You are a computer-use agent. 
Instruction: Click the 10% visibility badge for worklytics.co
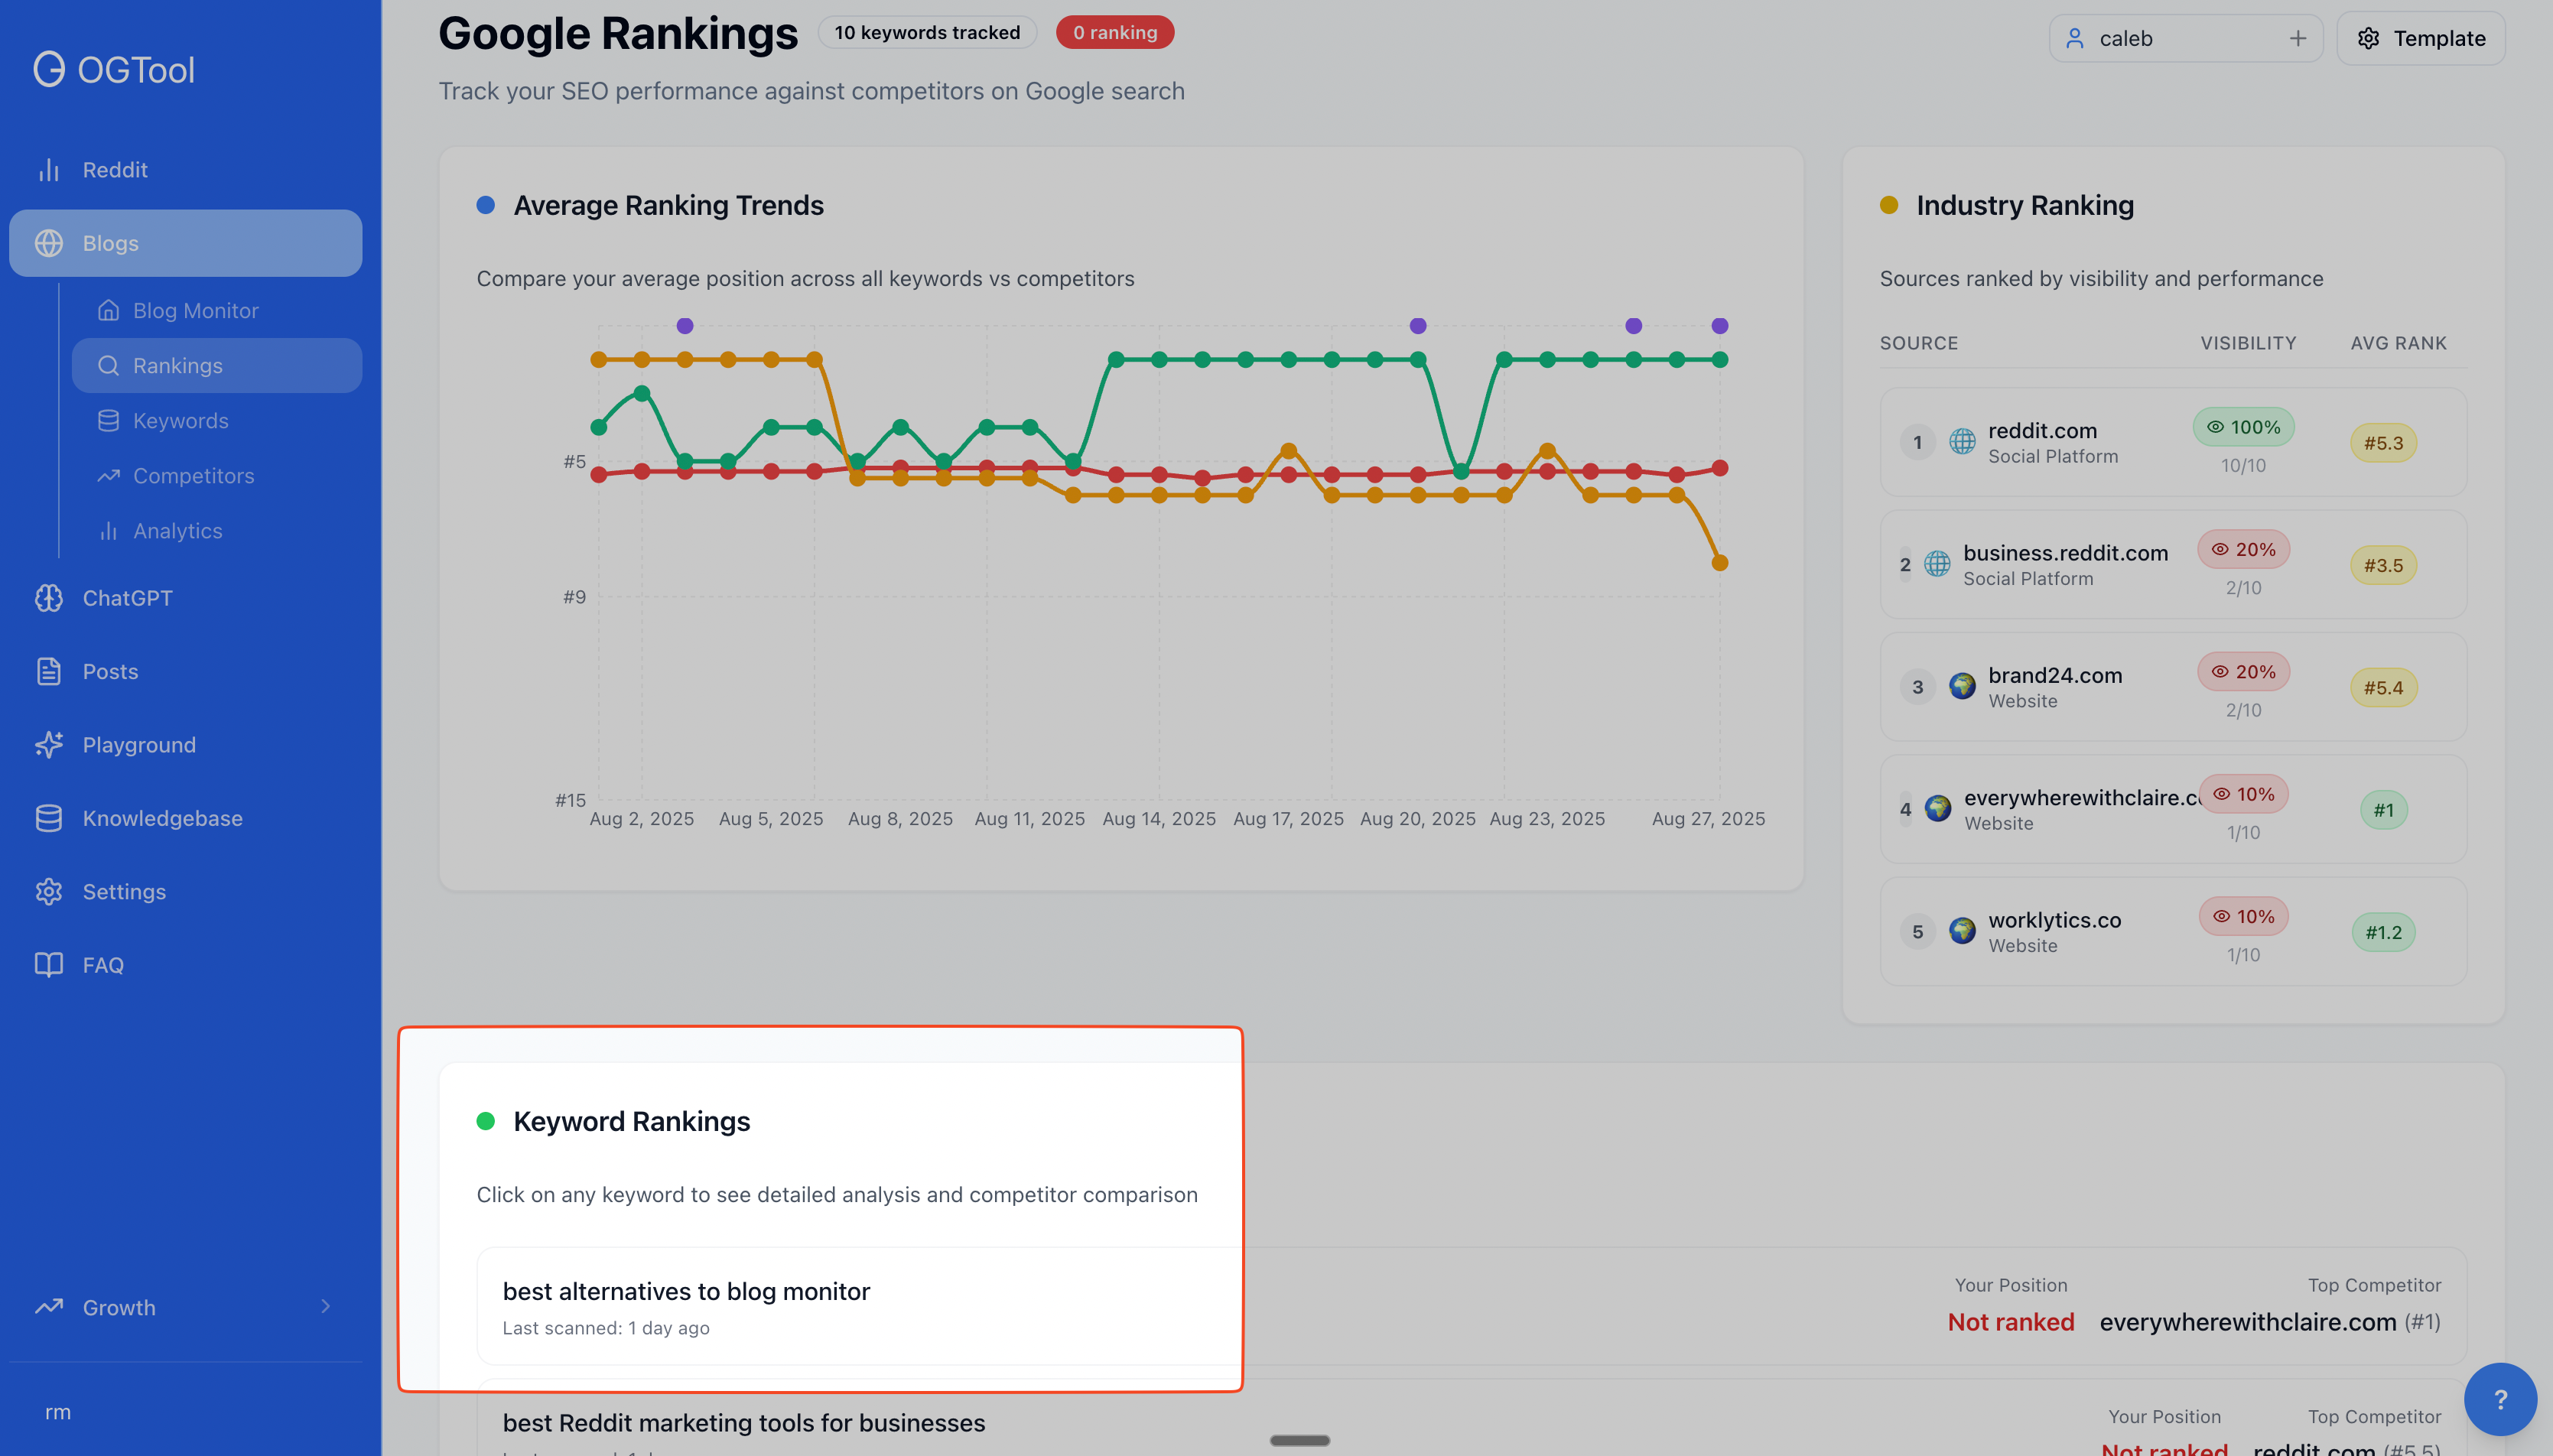click(x=2243, y=916)
